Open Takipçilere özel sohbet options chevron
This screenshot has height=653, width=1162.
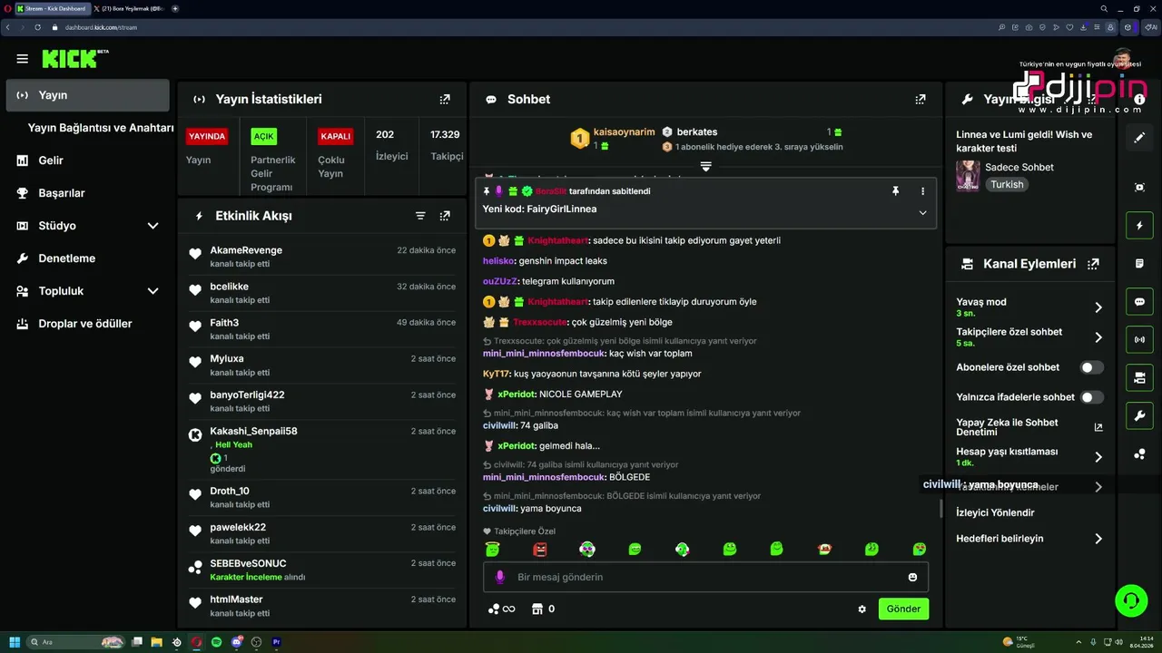(1098, 337)
